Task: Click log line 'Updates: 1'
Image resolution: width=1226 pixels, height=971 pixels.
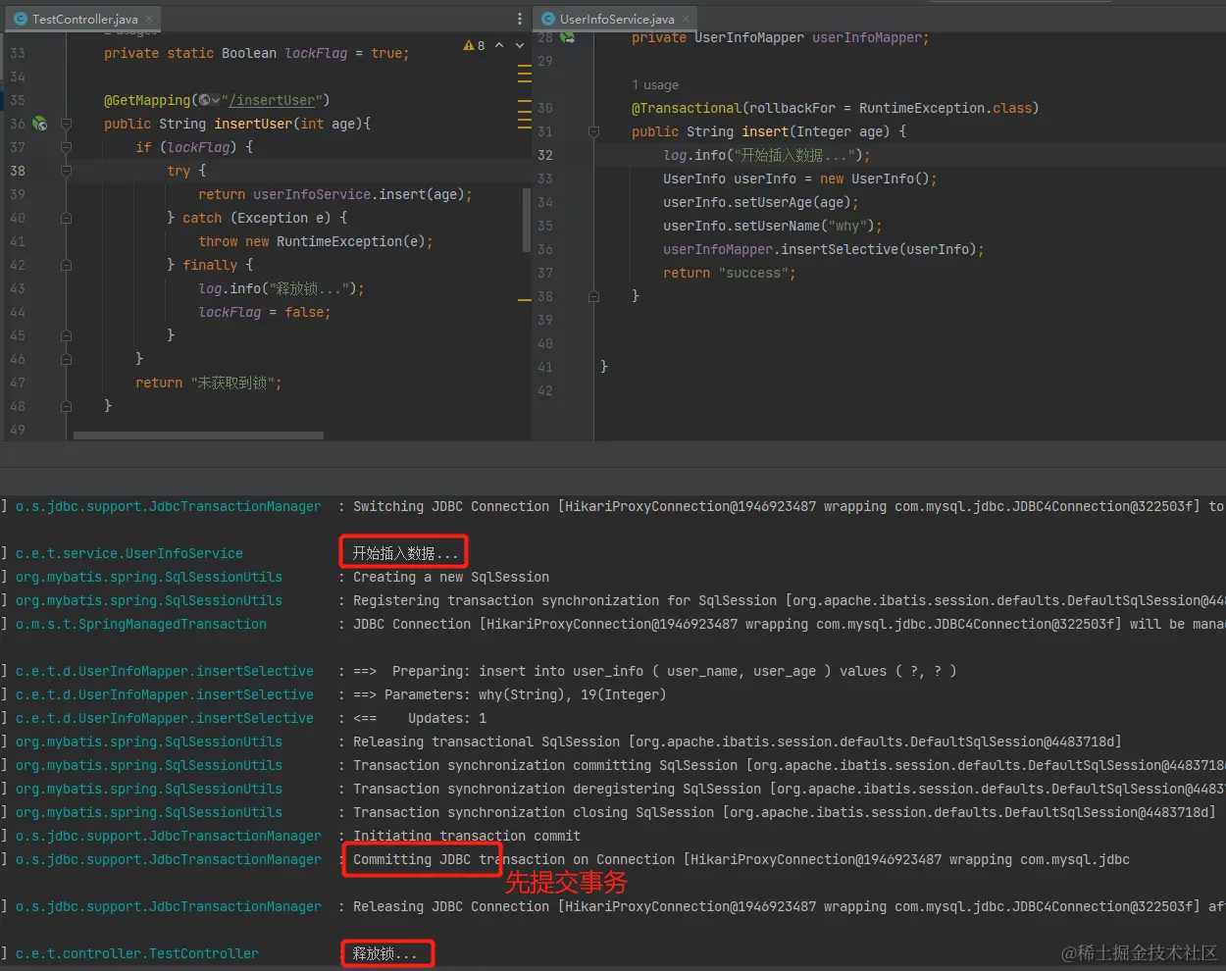Action: [447, 718]
